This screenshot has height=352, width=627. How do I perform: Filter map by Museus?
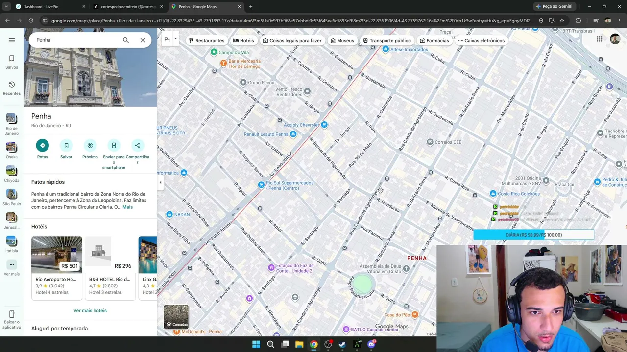coord(342,41)
